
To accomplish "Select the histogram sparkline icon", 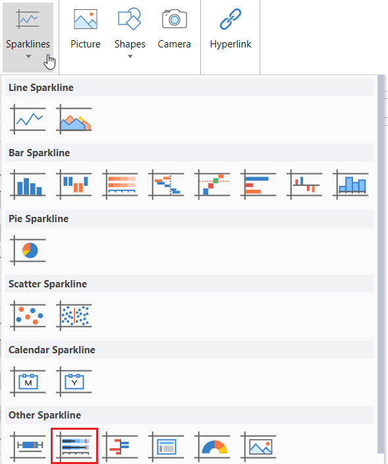I will pyautogui.click(x=350, y=185).
